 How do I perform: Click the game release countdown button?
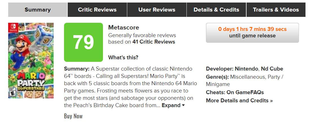click(252, 33)
